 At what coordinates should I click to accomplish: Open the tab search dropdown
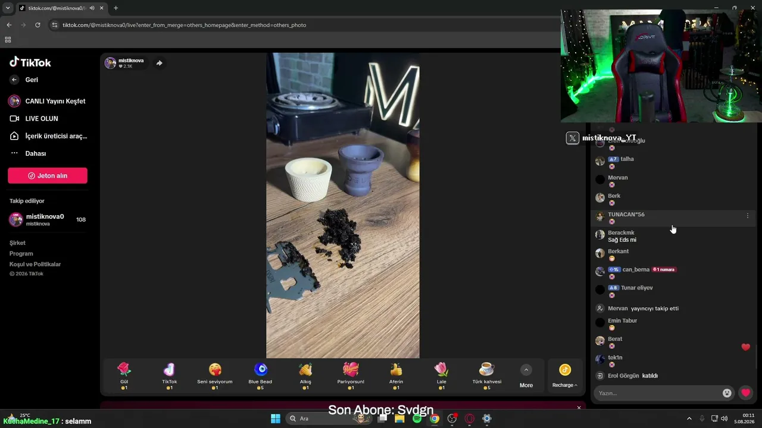tap(8, 8)
